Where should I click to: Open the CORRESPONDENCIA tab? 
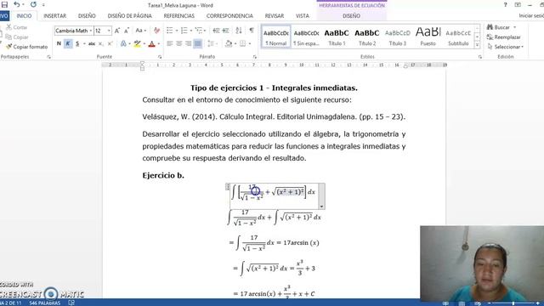click(x=229, y=16)
